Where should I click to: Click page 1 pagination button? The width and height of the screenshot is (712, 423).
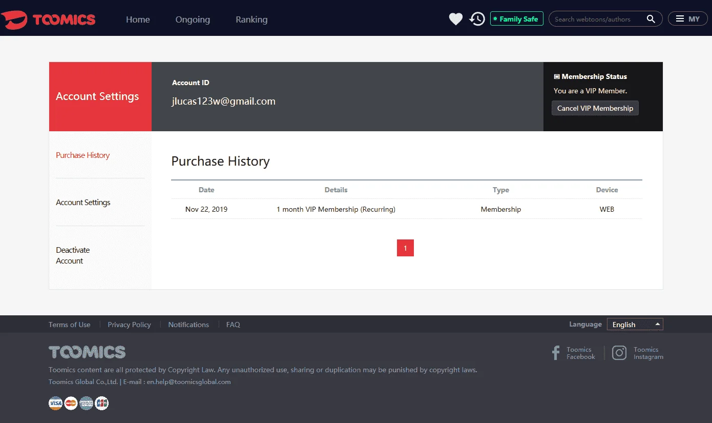(x=405, y=248)
